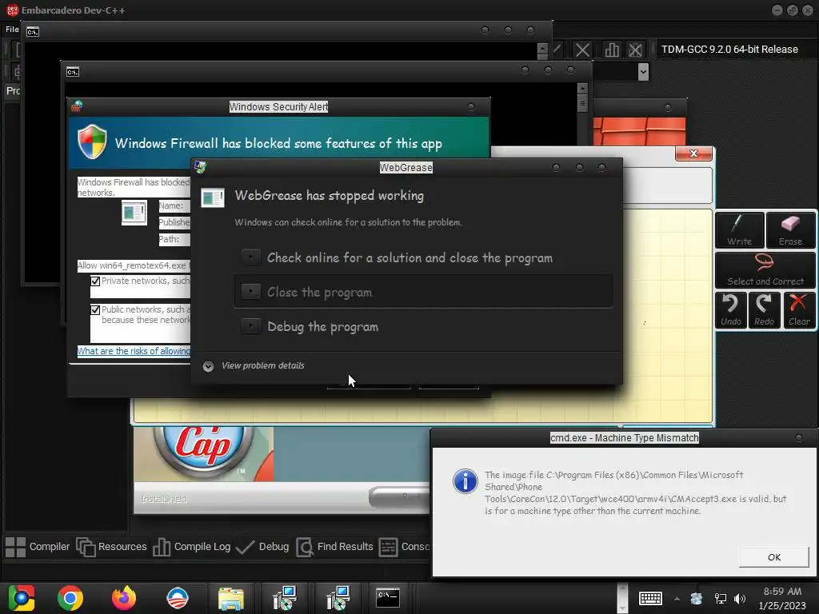Click the WebGrease application icon beside the heading
The width and height of the screenshot is (819, 614).
click(213, 197)
